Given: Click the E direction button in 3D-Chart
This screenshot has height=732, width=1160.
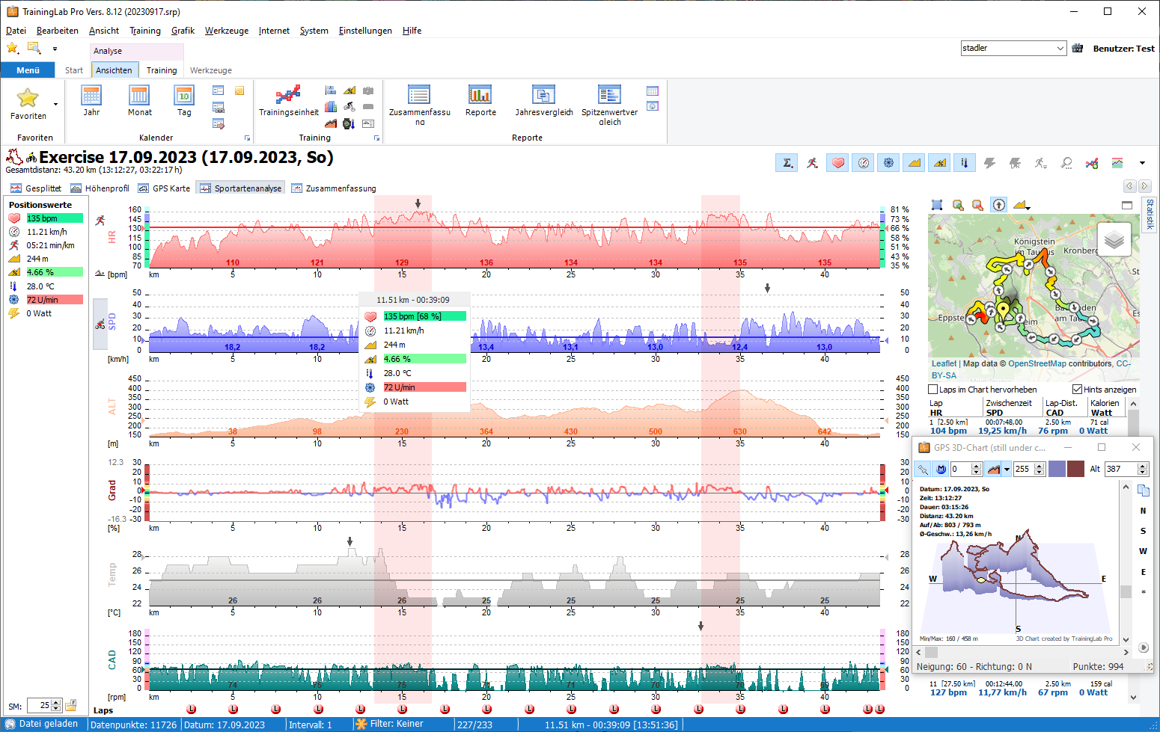Looking at the screenshot, I should [1143, 572].
